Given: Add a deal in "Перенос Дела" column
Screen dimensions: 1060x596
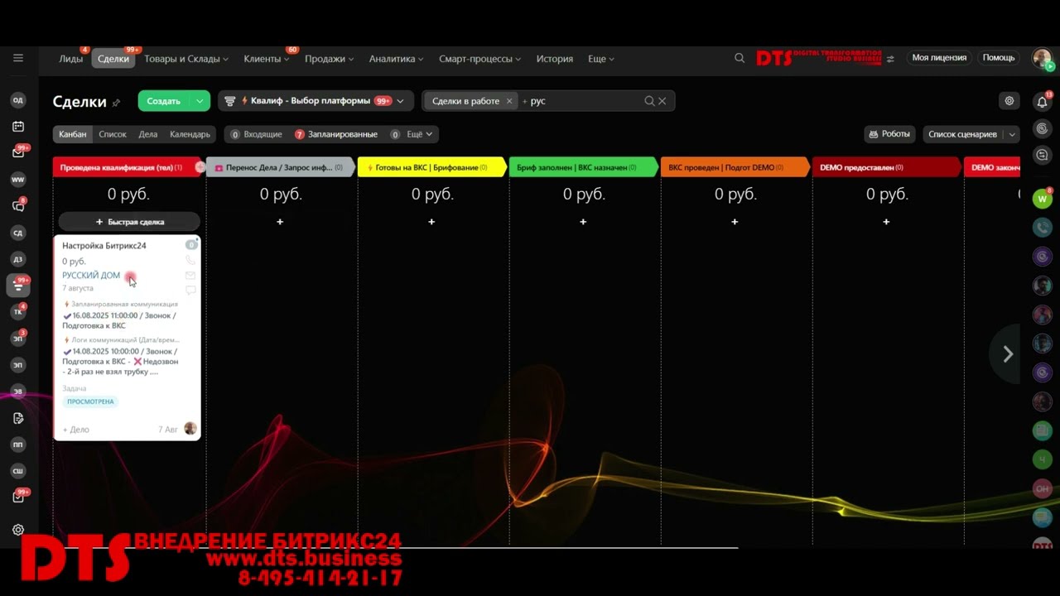Looking at the screenshot, I should point(280,222).
